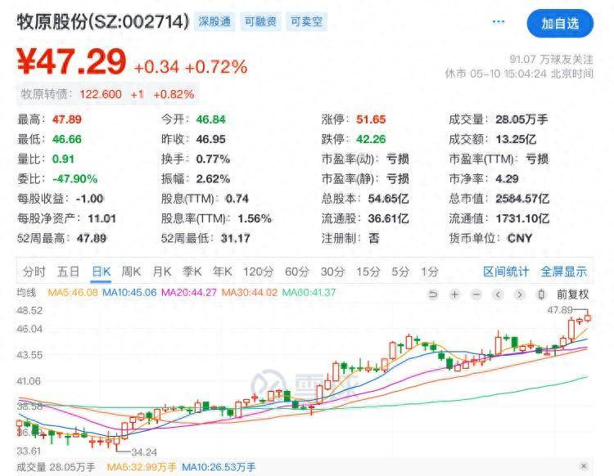Image resolution: width=614 pixels, height=476 pixels.
Task: Click the stock title 牧原股份(SZ:002714)
Action: click(x=103, y=22)
